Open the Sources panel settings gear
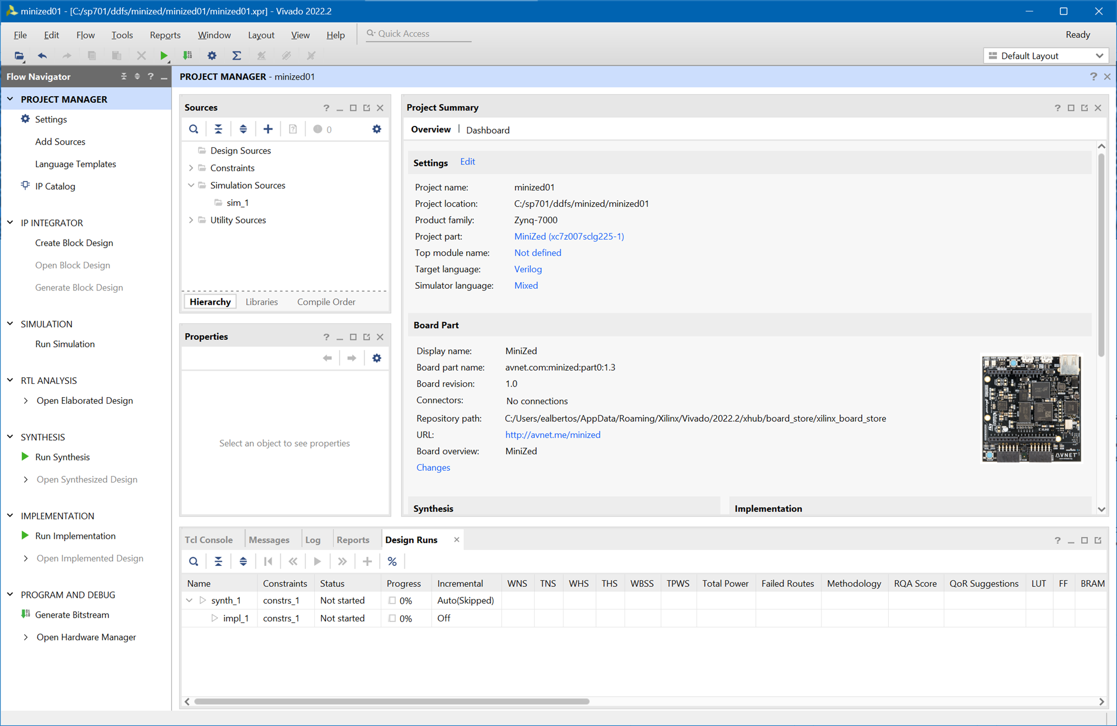 (x=376, y=129)
